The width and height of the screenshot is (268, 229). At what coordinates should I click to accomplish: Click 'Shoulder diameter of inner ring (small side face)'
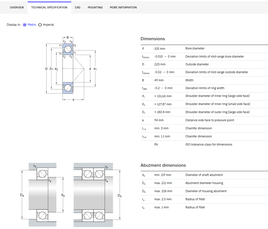pyautogui.click(x=218, y=104)
